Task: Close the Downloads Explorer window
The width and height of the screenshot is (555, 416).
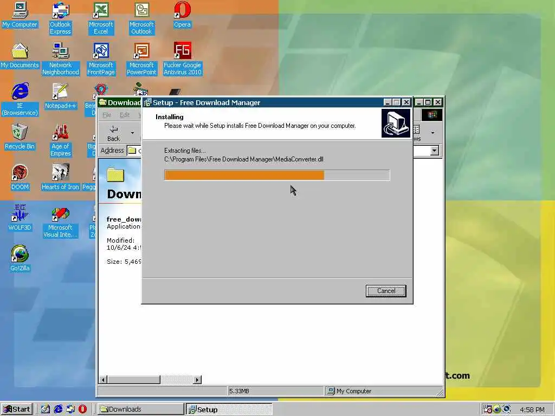Action: tap(438, 102)
